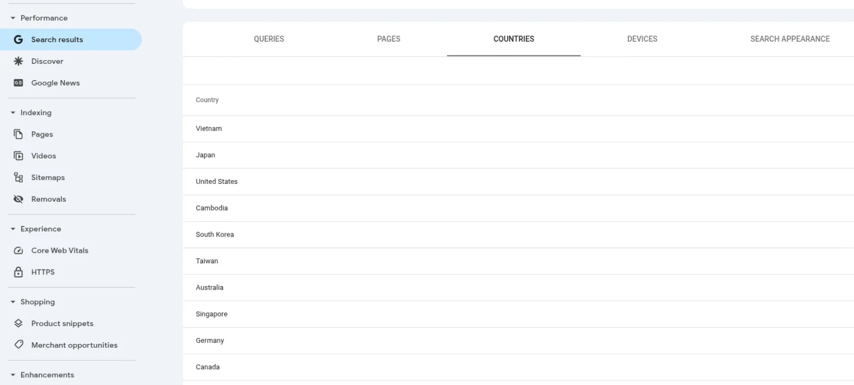Collapse the Indexing section arrow
Viewport: 854px width, 385px height.
13,113
